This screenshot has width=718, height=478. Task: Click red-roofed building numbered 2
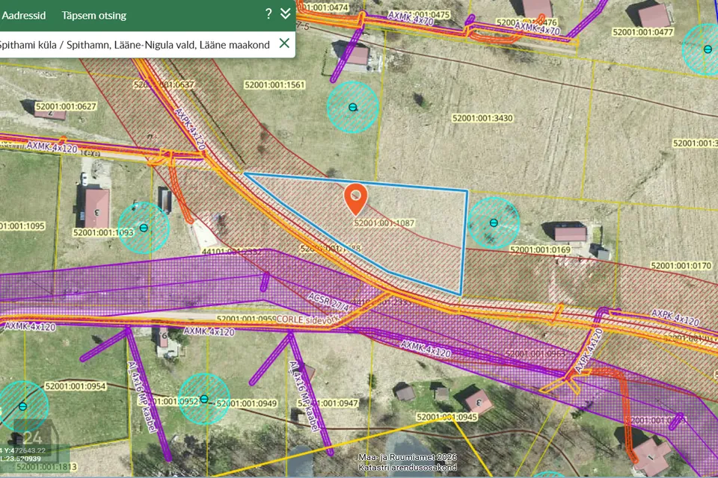point(49,113)
